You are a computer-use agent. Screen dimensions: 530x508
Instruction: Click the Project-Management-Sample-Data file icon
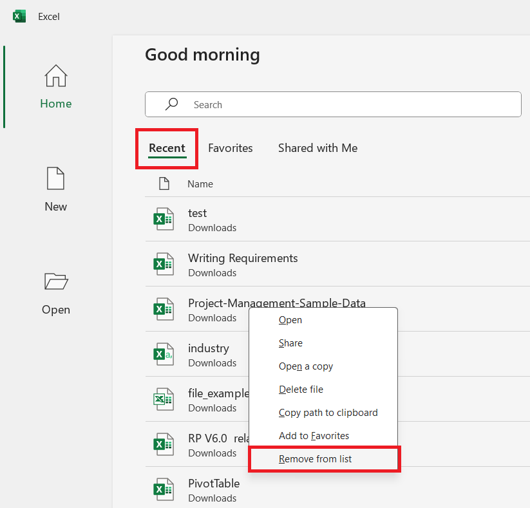pyautogui.click(x=164, y=309)
